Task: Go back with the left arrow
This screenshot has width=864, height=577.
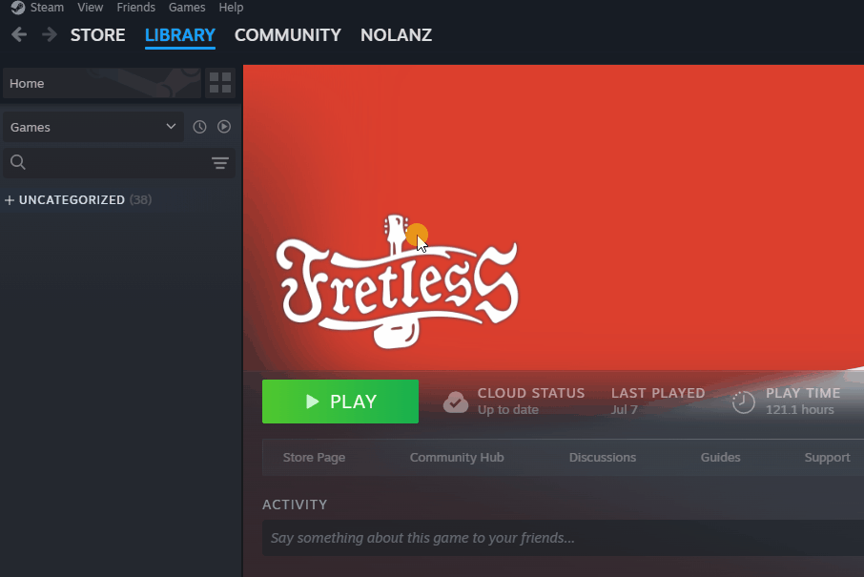Action: pos(19,34)
